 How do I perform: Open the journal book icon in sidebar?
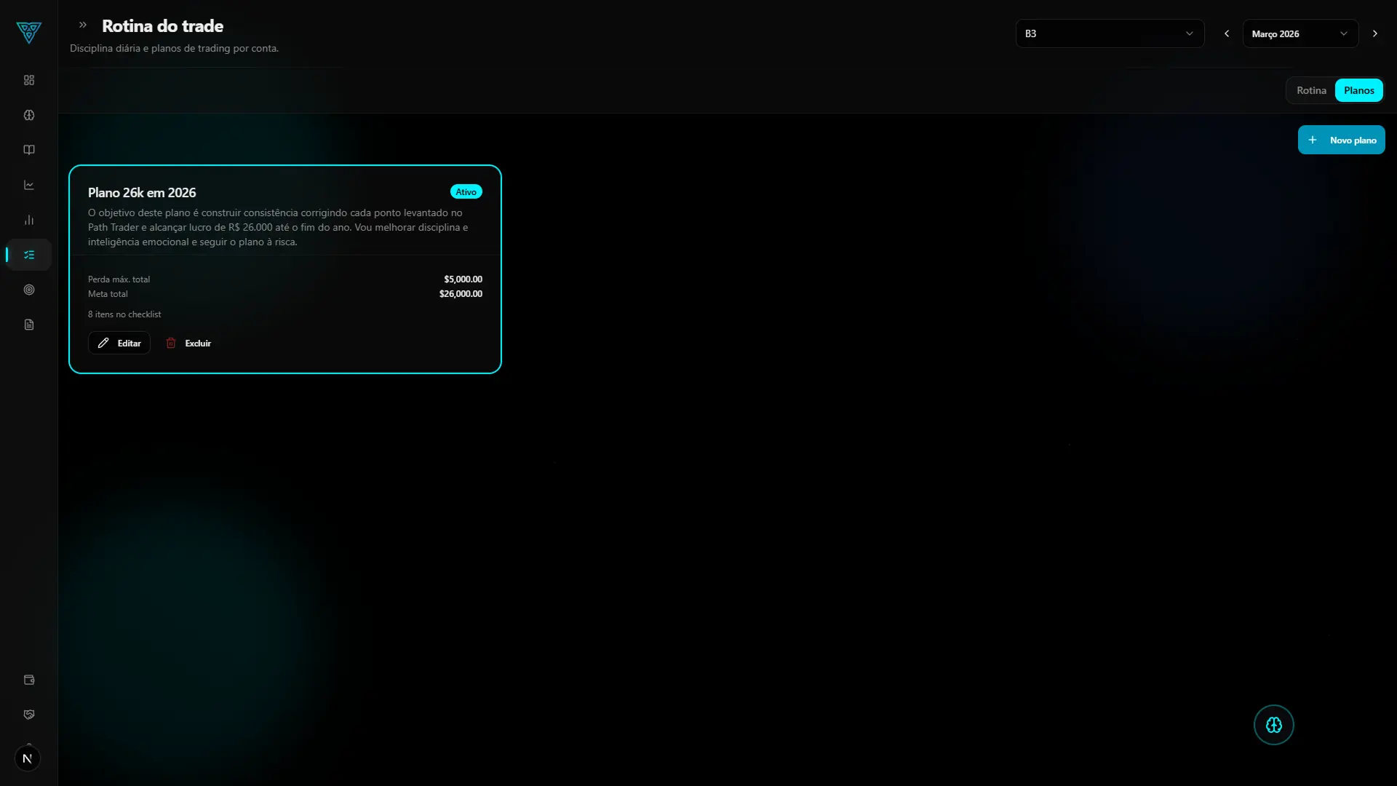pyautogui.click(x=28, y=150)
